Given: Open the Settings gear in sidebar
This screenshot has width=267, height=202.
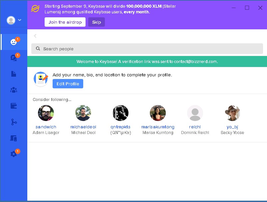Looking at the screenshot, I should [14, 154].
